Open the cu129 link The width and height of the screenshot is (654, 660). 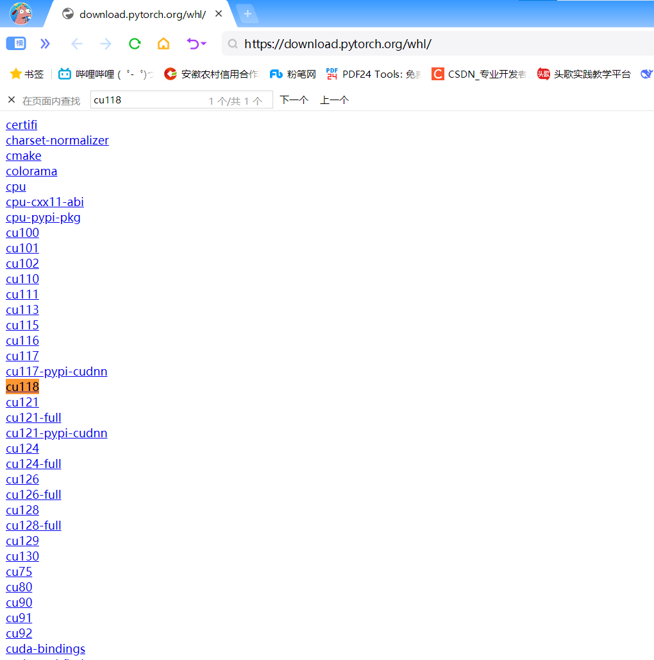point(22,541)
